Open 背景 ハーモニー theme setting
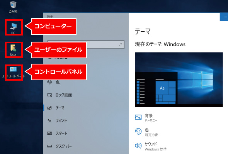Viewport: 228px width, 154px height. coord(146,118)
